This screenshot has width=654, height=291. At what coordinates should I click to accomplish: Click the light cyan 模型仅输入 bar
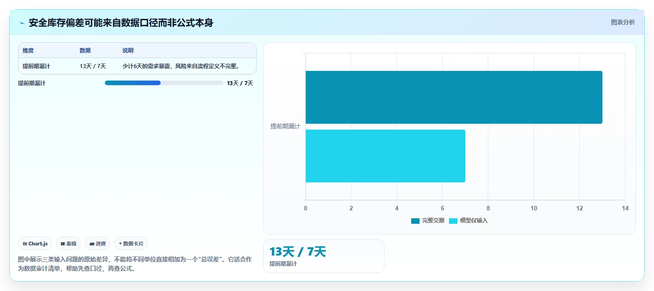(385, 156)
